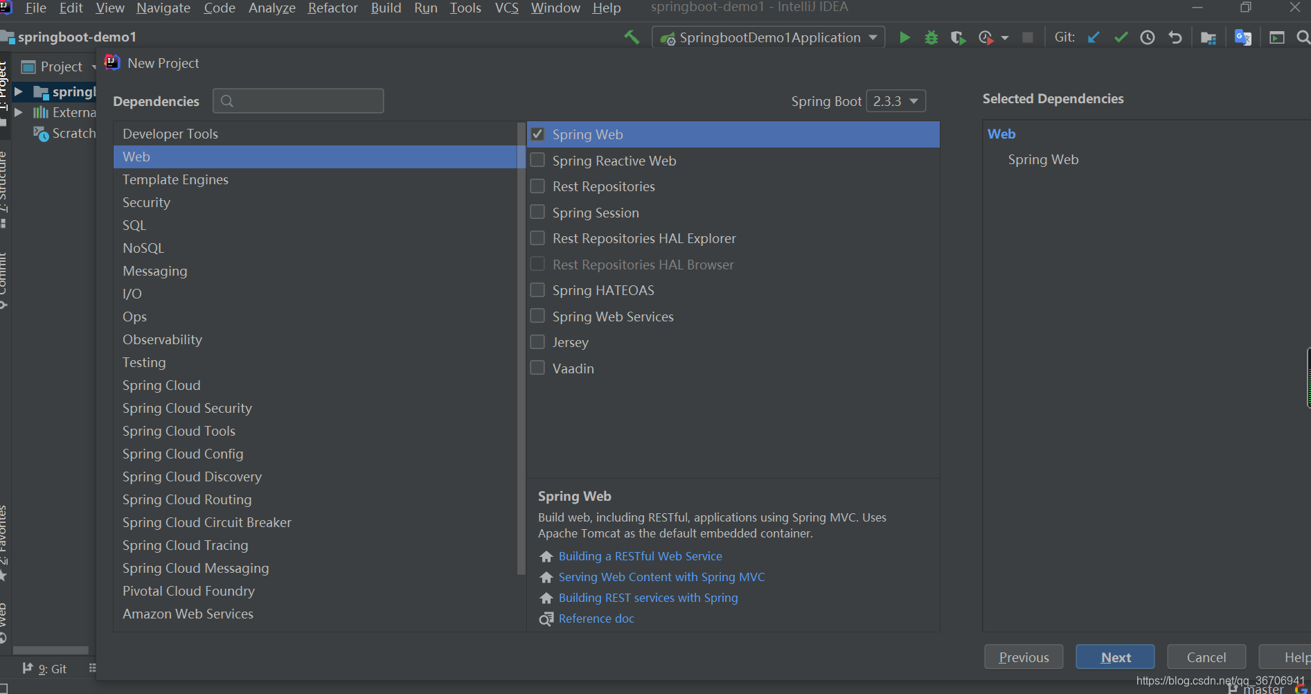Click the Build project hammer icon
Screen dimensions: 1311x694
click(x=632, y=37)
